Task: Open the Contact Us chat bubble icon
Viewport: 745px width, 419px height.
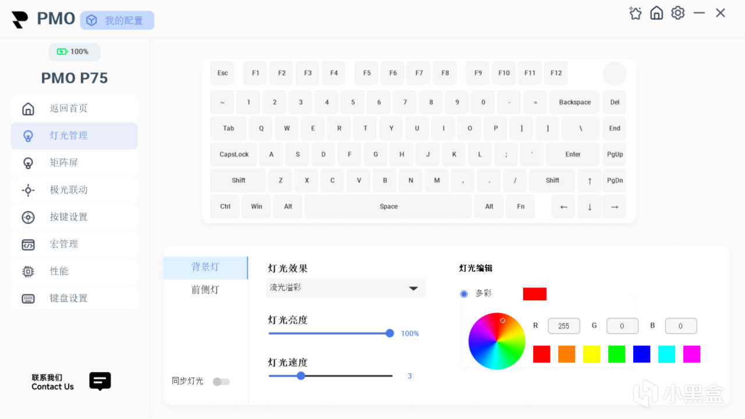Action: [100, 381]
